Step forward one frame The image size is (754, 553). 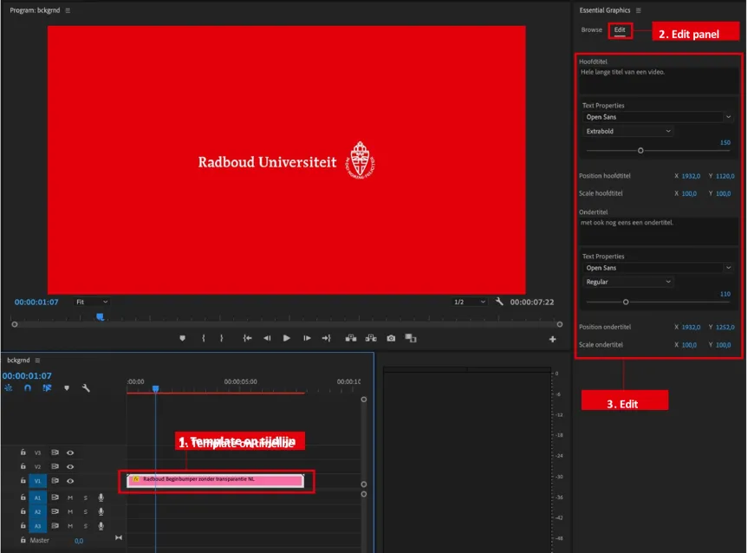307,339
